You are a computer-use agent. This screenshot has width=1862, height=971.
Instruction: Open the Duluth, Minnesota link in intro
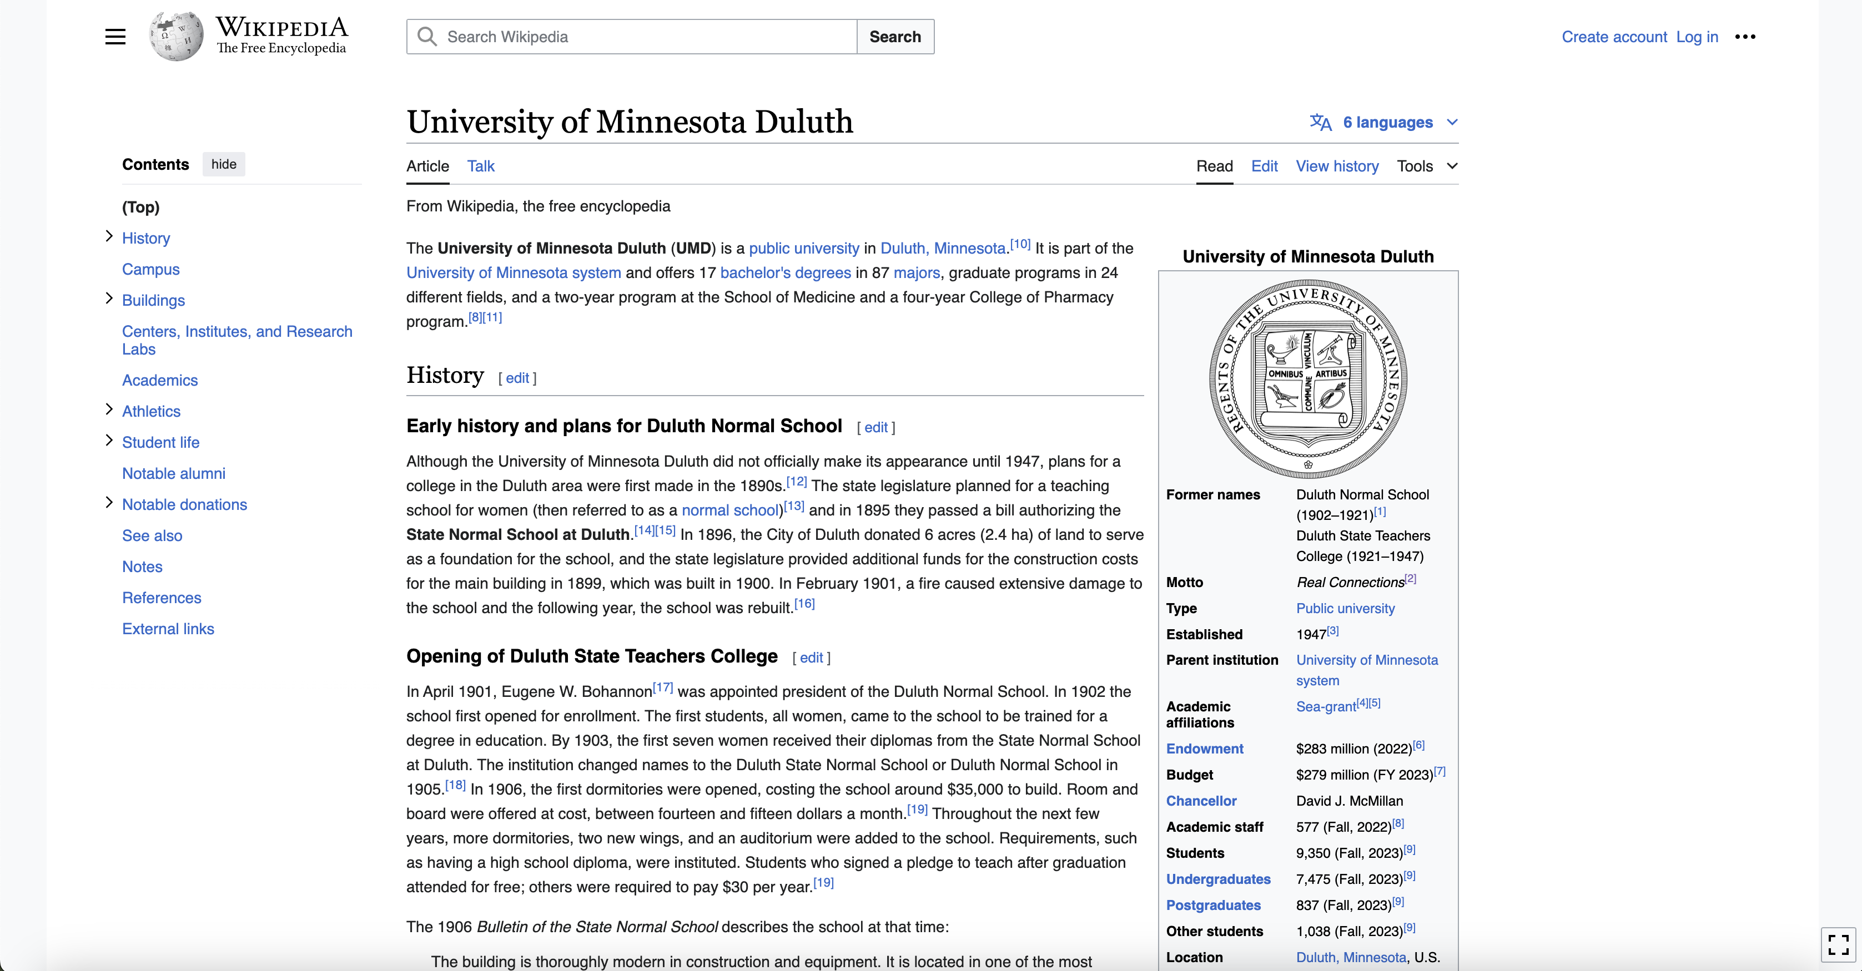(x=943, y=249)
